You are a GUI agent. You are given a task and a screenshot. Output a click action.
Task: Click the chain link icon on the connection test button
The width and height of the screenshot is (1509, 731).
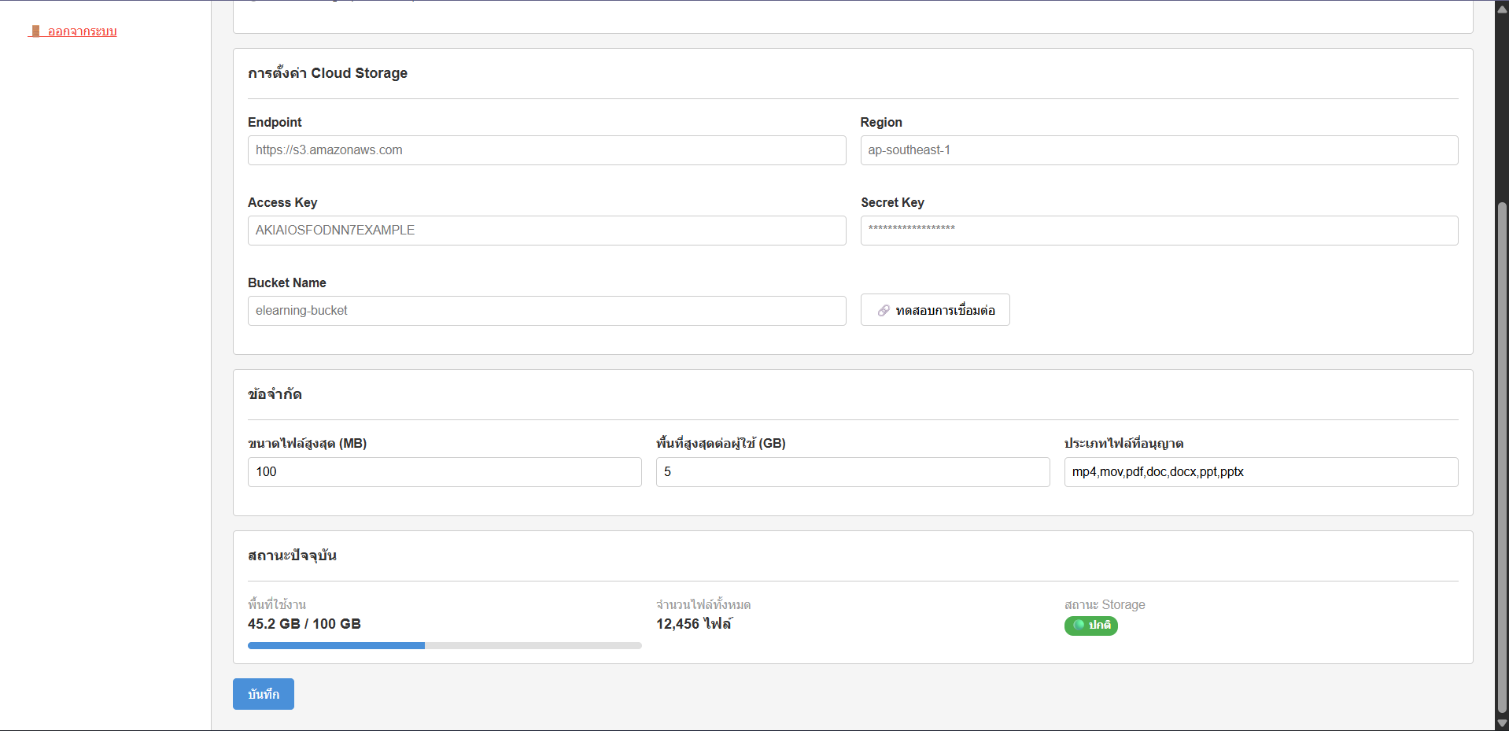883,309
